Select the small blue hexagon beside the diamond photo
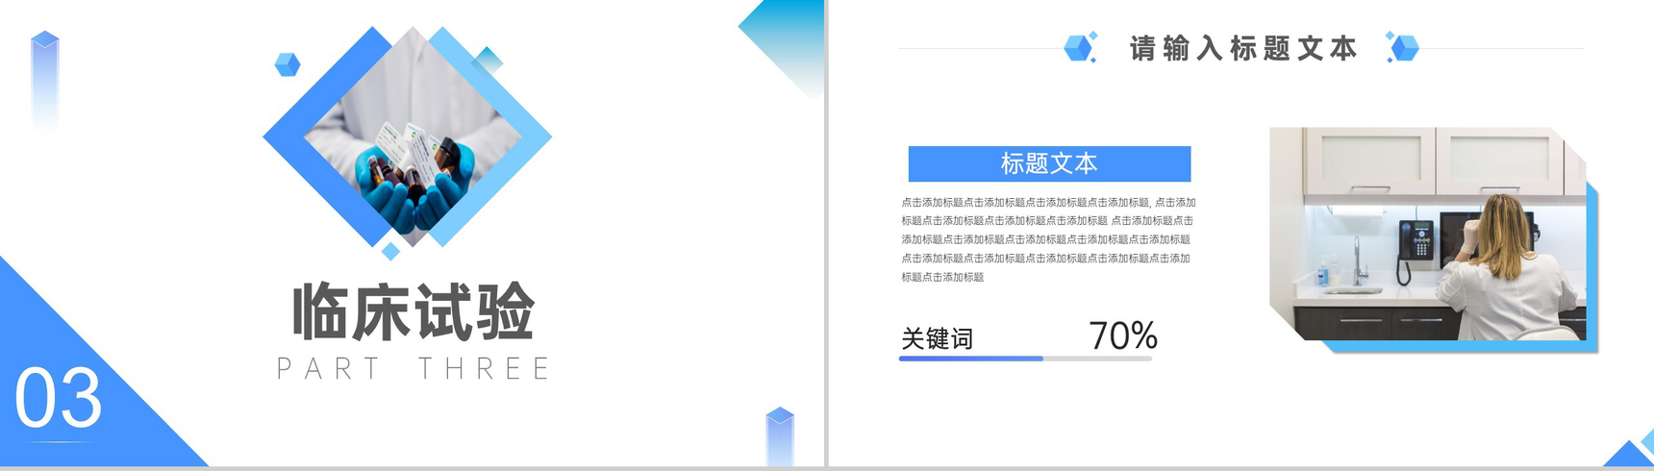Viewport: 1654px width, 471px height. [x=288, y=64]
